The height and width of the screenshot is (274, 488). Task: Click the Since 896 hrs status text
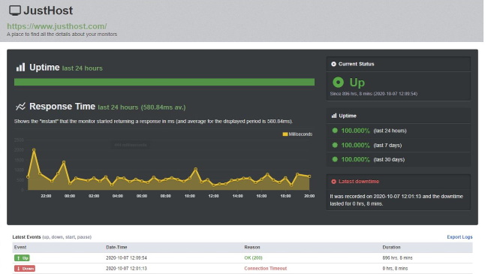click(x=373, y=94)
